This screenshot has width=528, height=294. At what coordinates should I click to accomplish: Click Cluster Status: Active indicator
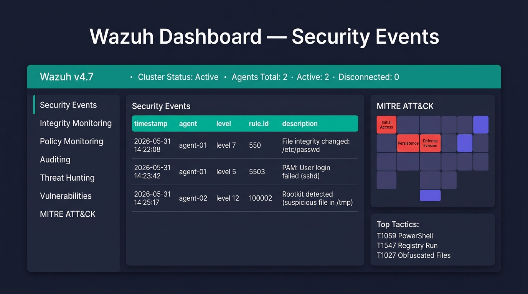pyautogui.click(x=178, y=77)
